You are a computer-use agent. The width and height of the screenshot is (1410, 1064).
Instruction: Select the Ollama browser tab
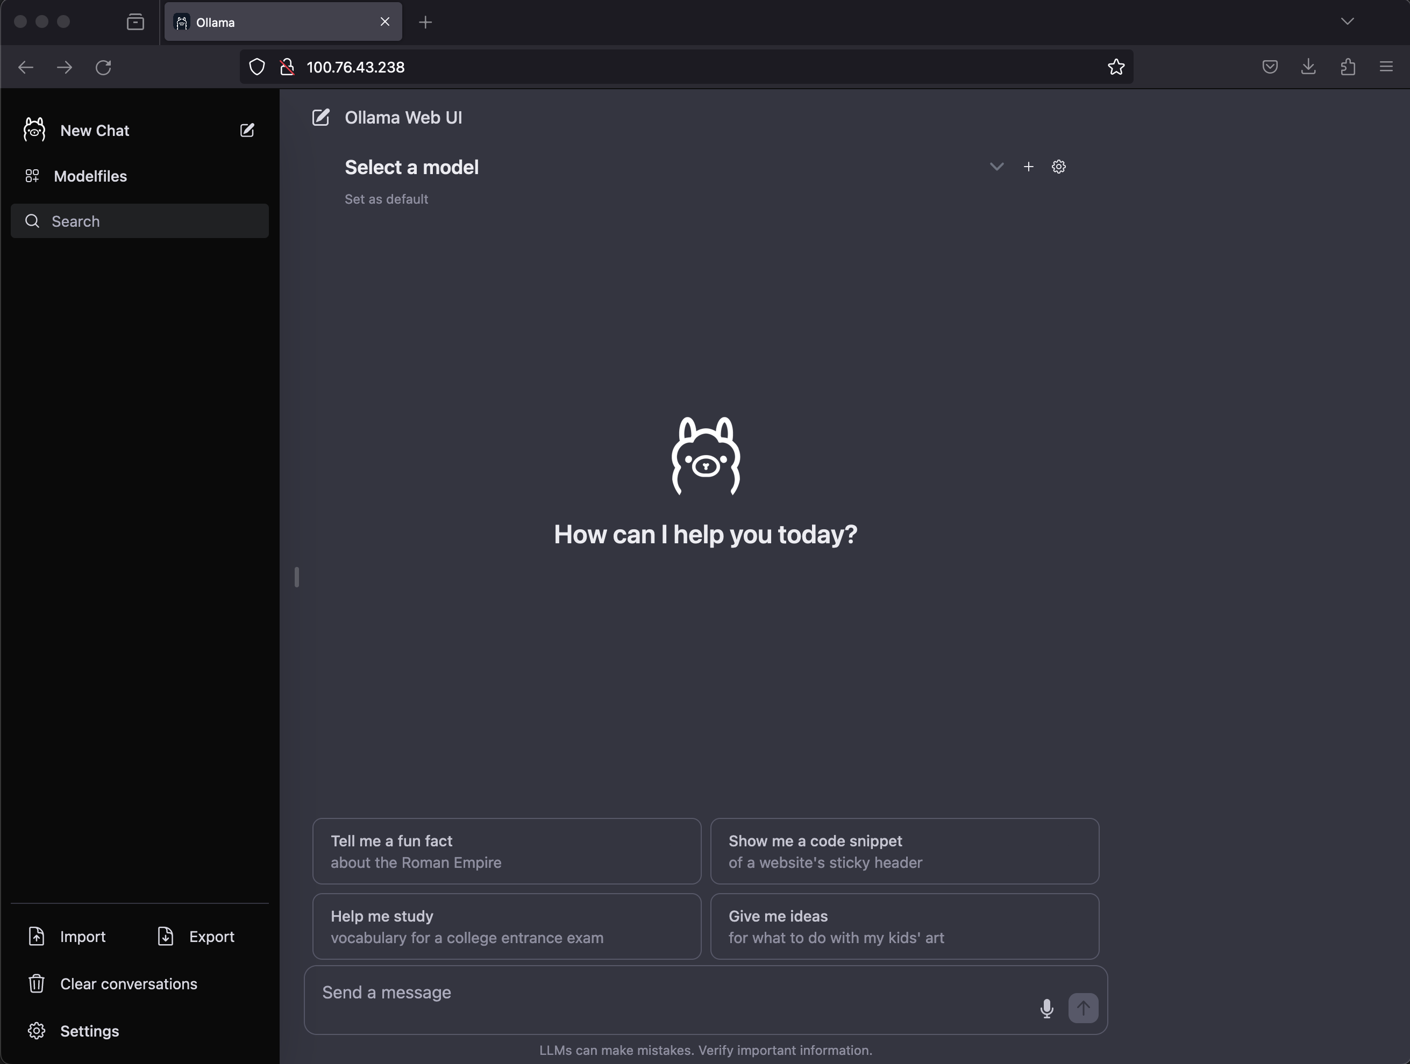tap(283, 21)
